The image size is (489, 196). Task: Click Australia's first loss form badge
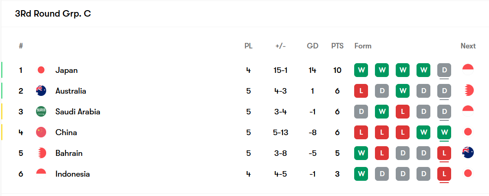[x=361, y=91]
